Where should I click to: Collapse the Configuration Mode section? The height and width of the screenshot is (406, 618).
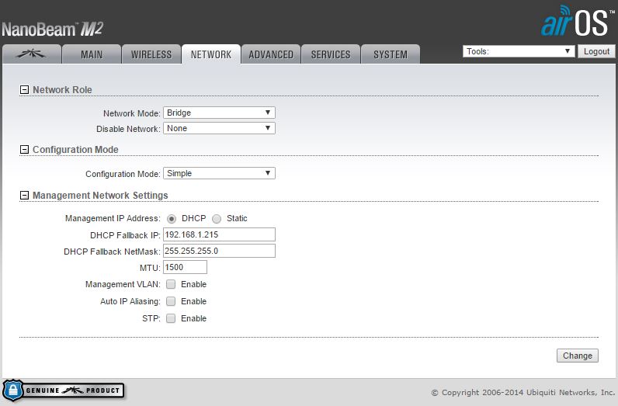tap(24, 149)
